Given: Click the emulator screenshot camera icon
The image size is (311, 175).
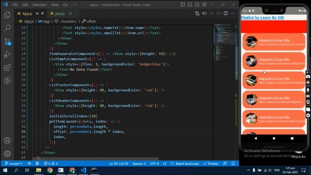Looking at the screenshot, I should [308, 76].
